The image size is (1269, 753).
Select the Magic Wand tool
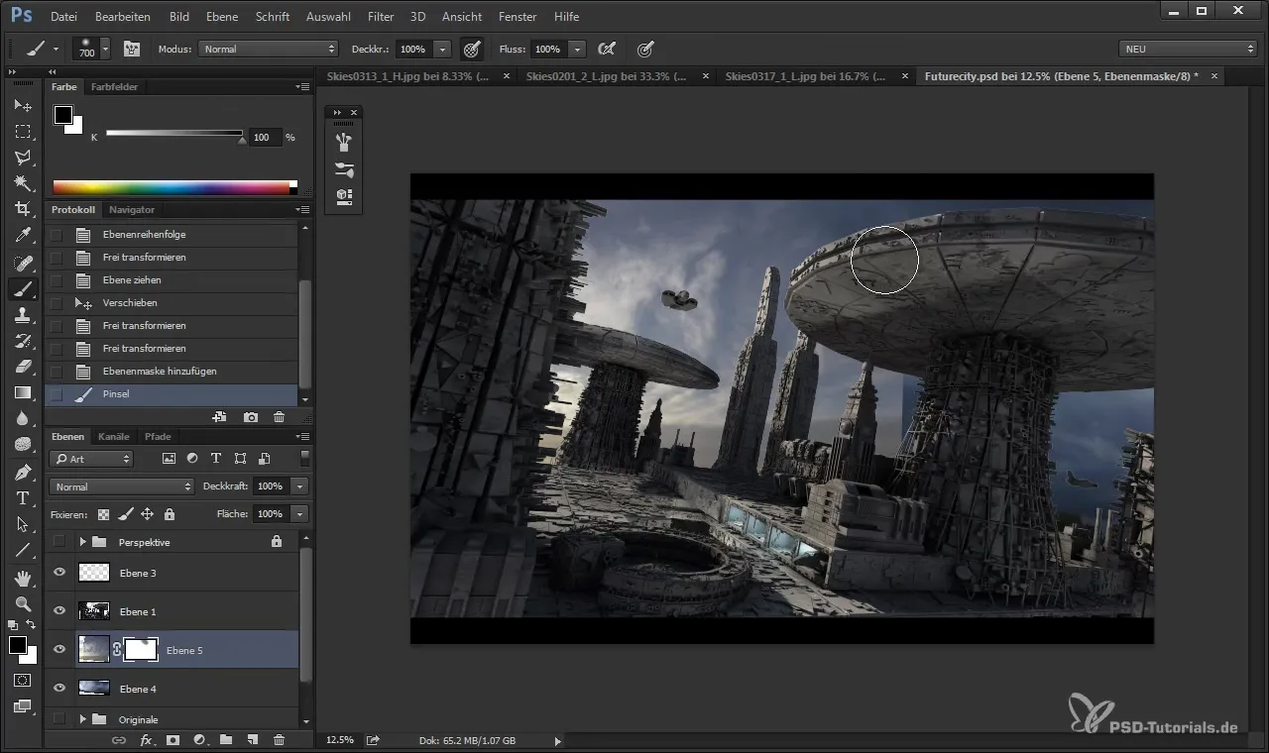click(x=23, y=182)
